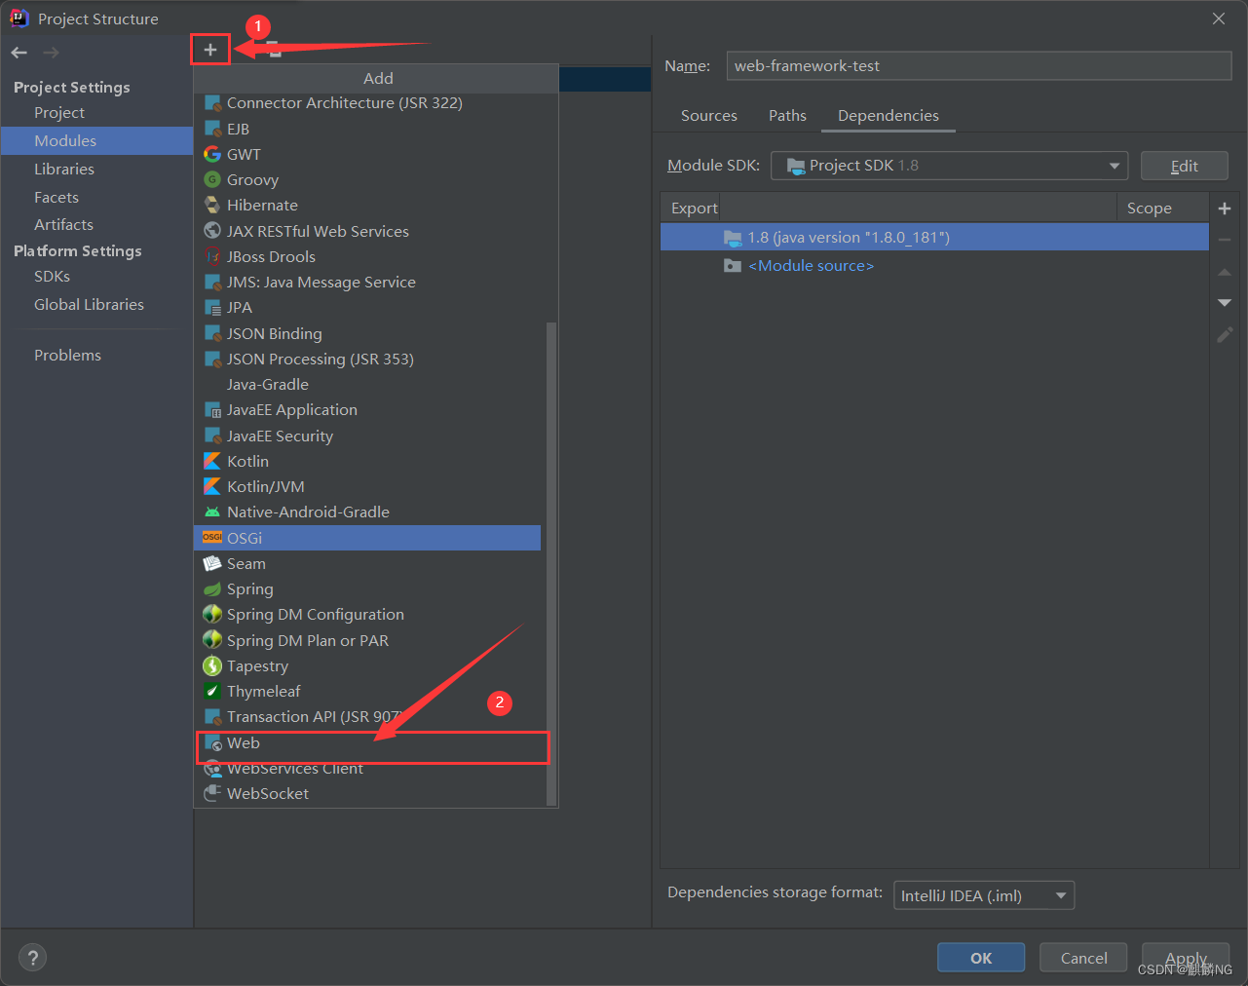
Task: Click the module Name input field
Action: coord(979,65)
